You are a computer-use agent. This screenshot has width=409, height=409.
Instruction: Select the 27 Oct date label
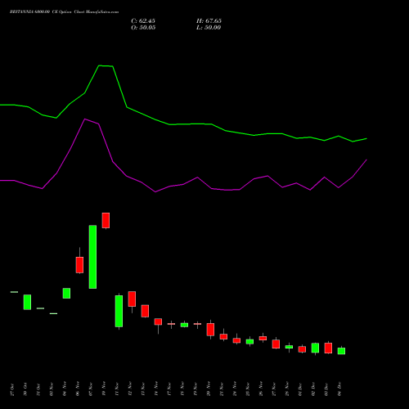[12, 389]
